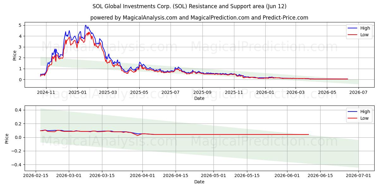Viewport: 379px width, 189px height.
Task: Click the '2026-01' tick label on the top chart
Action: 265,92
